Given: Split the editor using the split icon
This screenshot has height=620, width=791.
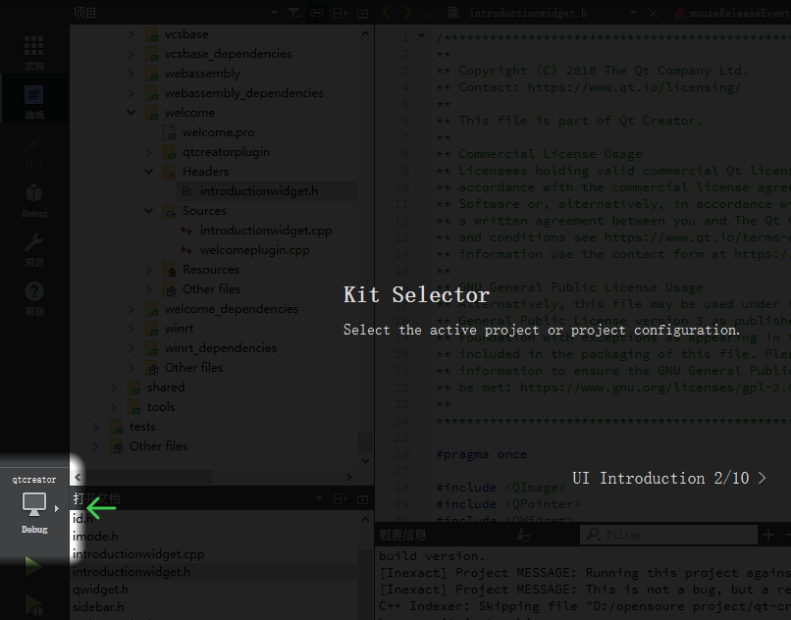Looking at the screenshot, I should click(x=339, y=13).
